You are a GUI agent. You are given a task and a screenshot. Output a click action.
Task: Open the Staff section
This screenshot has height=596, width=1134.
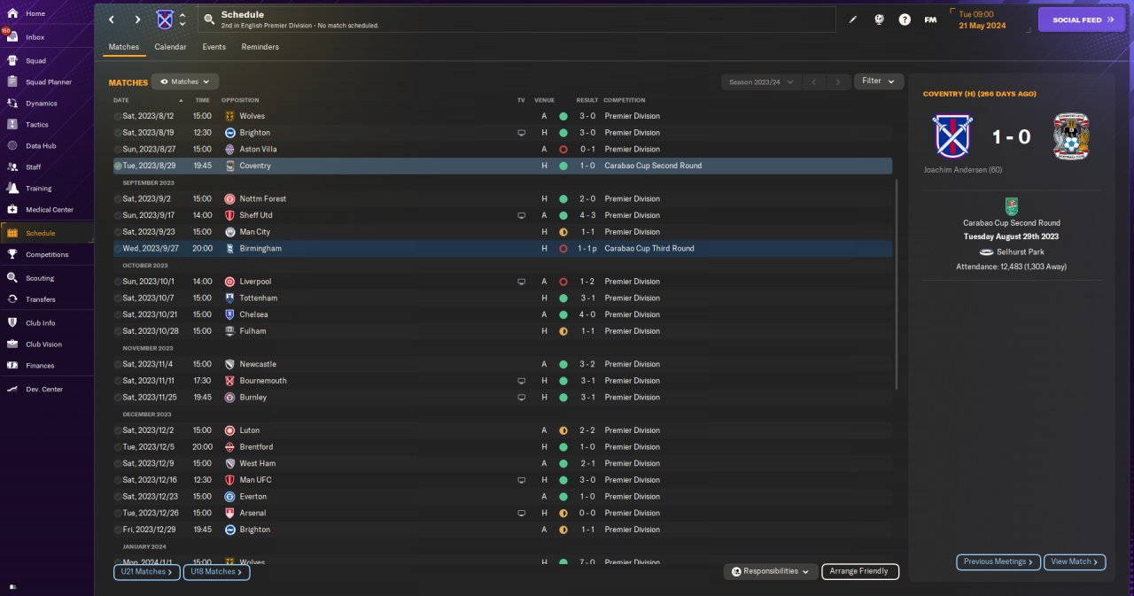pos(34,167)
